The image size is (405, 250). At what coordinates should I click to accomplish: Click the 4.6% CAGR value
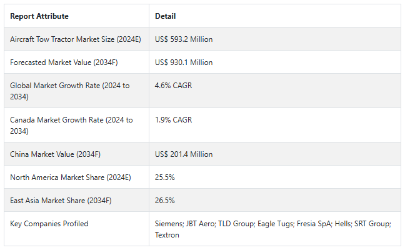point(173,86)
